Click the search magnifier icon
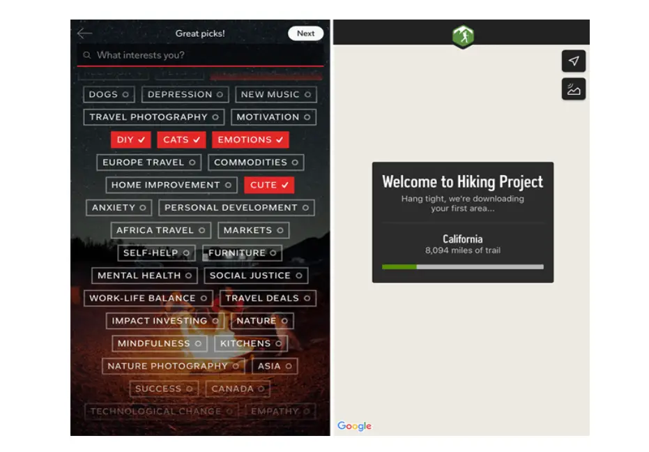The width and height of the screenshot is (649, 452). click(x=87, y=55)
